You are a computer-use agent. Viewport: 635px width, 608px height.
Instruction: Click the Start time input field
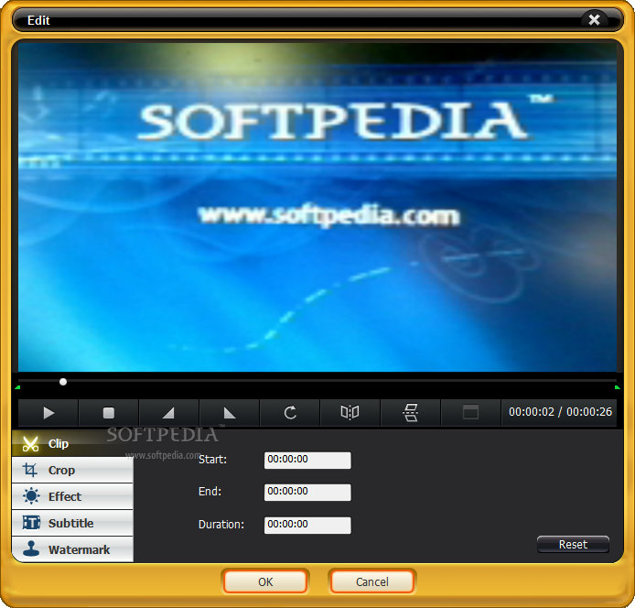(307, 461)
